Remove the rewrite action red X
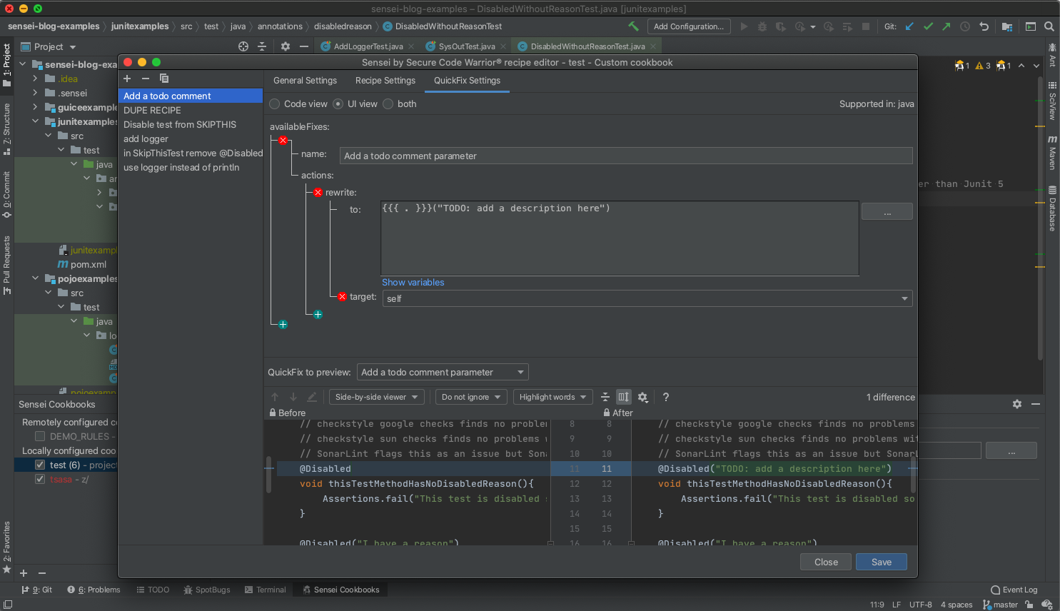The height and width of the screenshot is (611, 1060). pos(318,193)
